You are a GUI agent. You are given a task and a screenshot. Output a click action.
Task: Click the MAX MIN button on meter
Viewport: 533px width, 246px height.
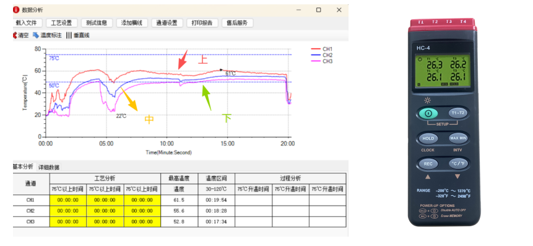[458, 138]
